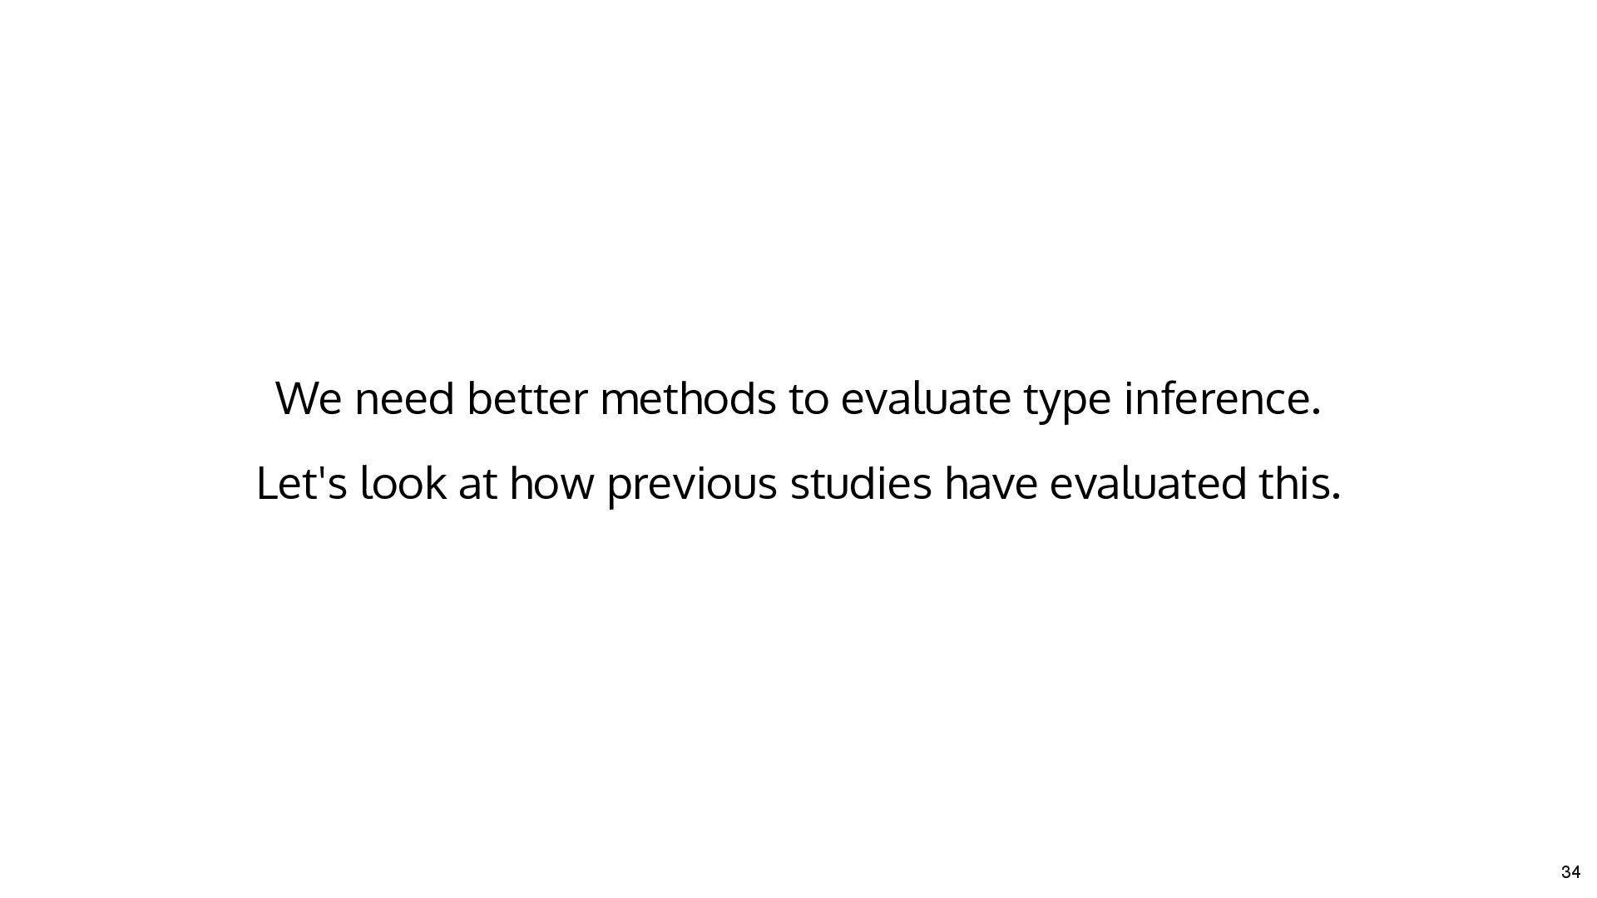Click the word "Let's" starting second line
Viewport: 1597px width, 898px height.
[301, 483]
